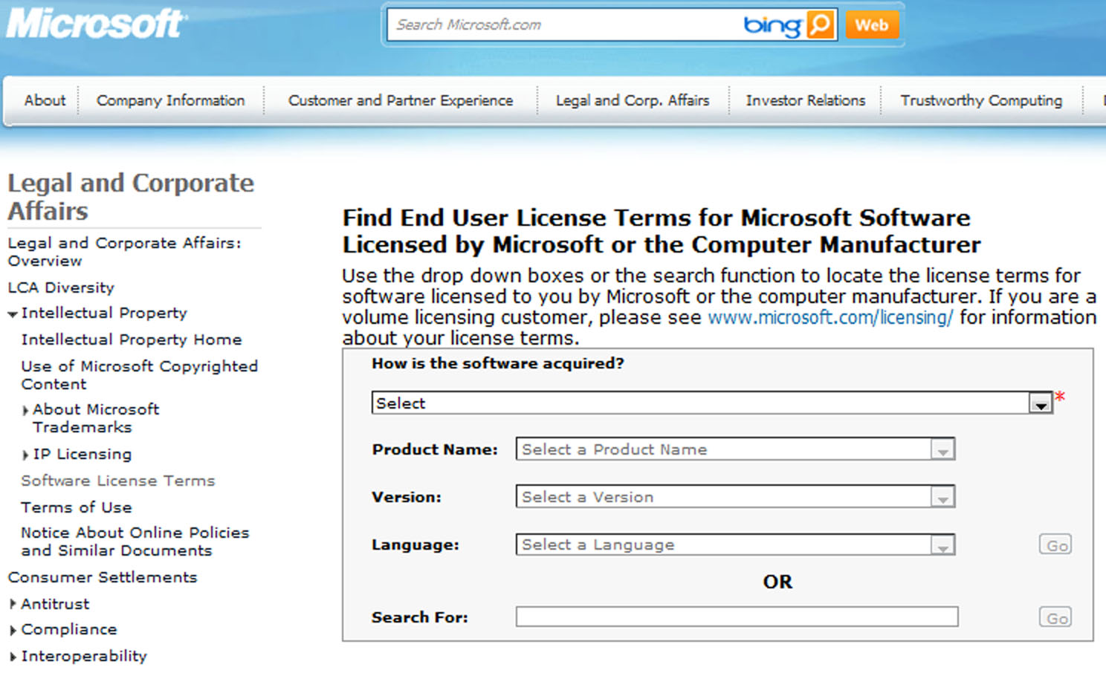Open the Version dropdown
This screenshot has width=1106, height=673.
point(942,496)
